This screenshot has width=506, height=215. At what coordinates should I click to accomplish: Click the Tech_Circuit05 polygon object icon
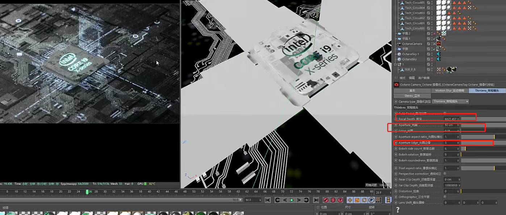click(402, 3)
